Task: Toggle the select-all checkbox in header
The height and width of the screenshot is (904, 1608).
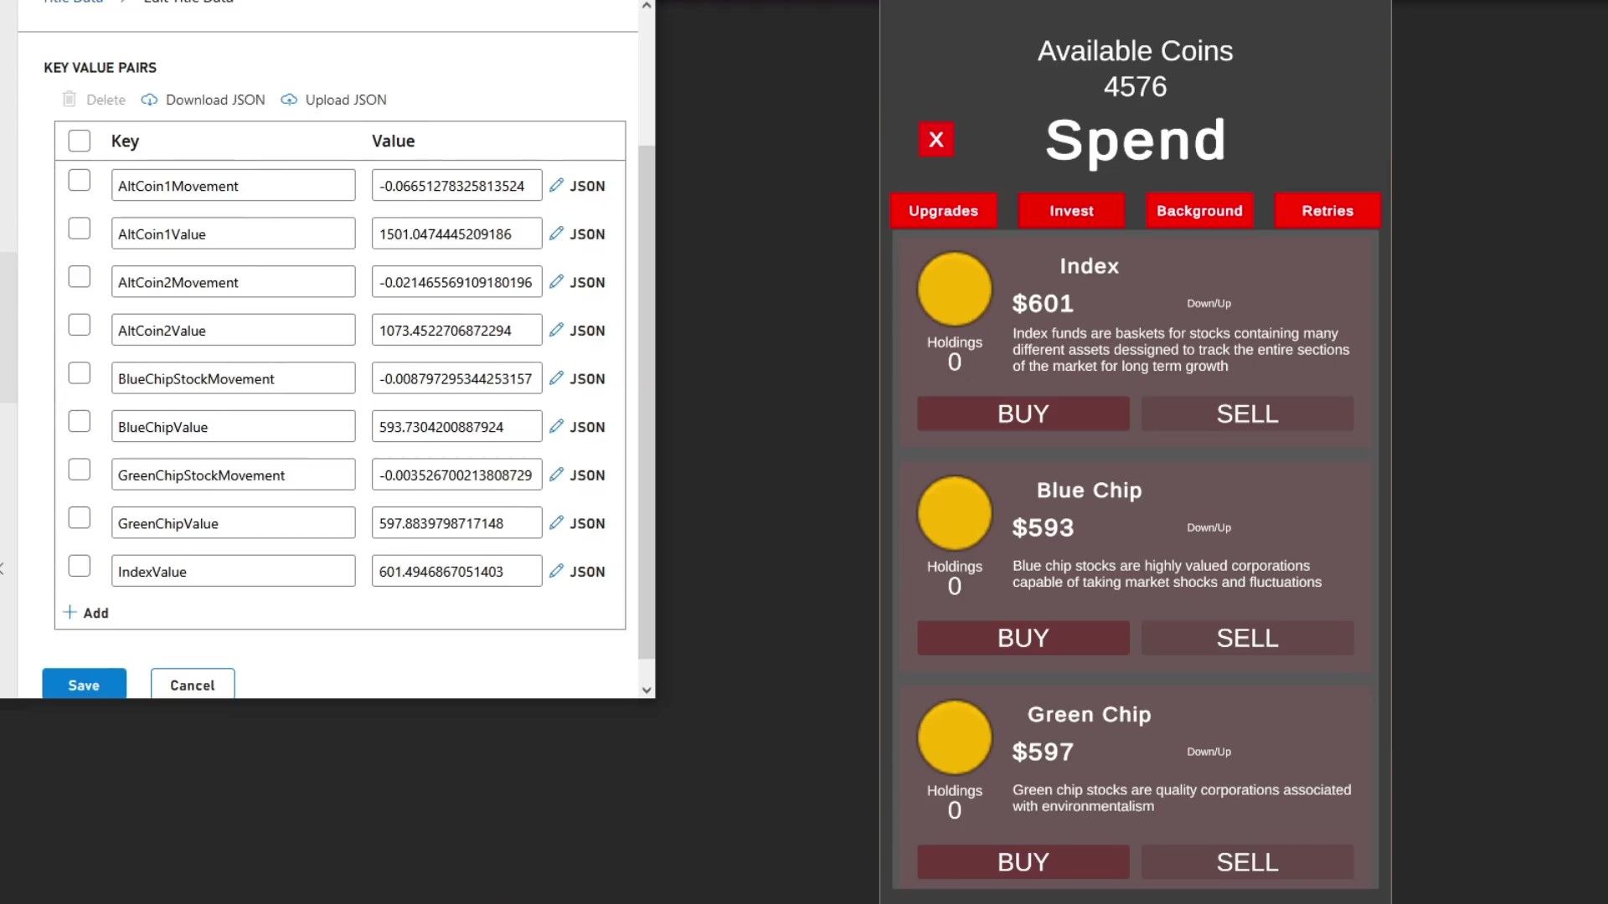Action: (80, 141)
